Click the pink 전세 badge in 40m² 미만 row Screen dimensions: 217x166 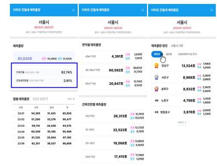pos(128,54)
